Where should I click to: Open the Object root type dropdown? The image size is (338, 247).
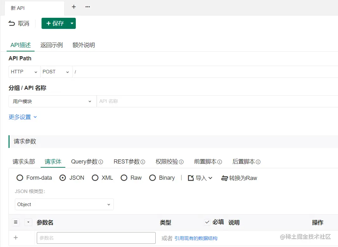pyautogui.click(x=64, y=204)
